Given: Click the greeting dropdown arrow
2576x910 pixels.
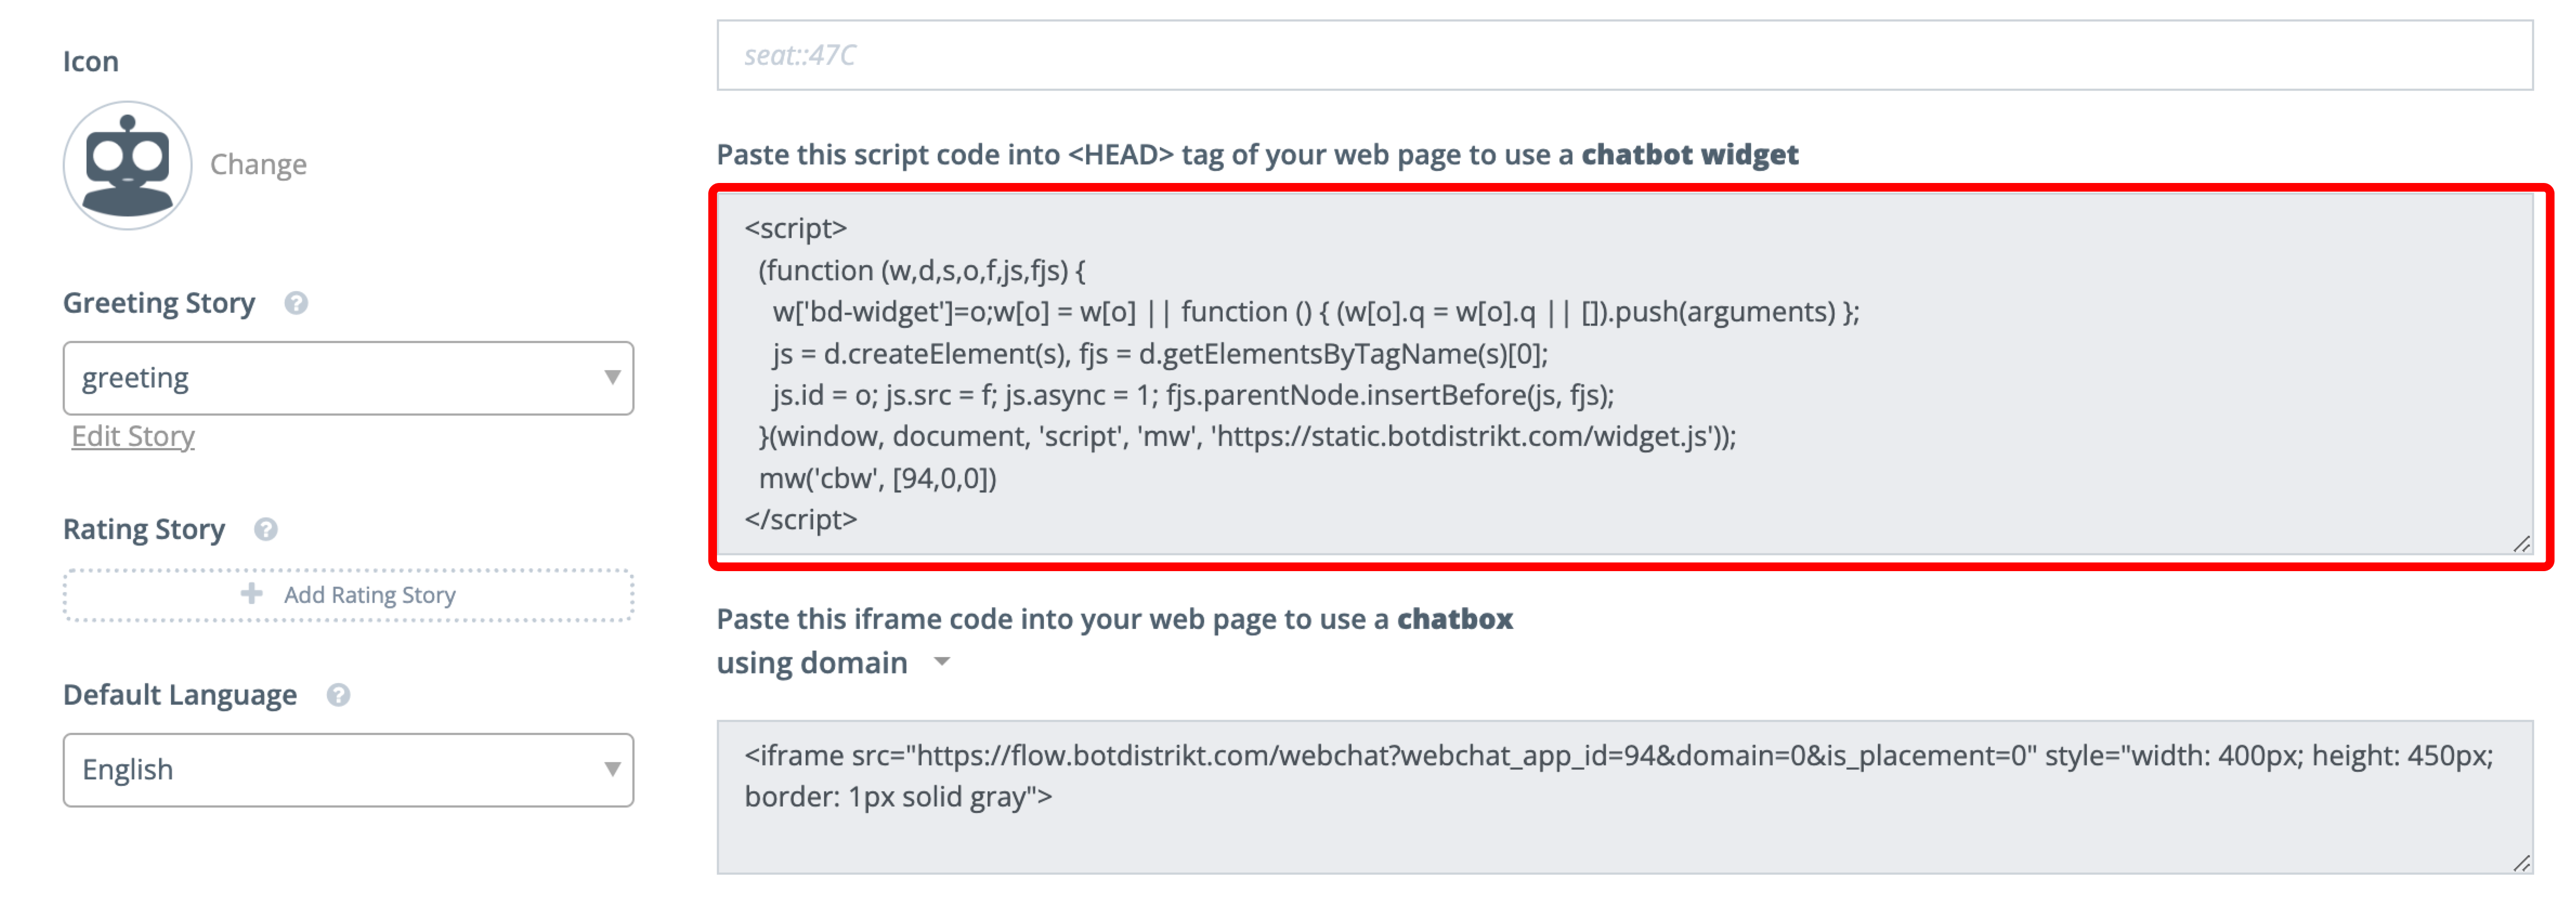Looking at the screenshot, I should click(x=612, y=378).
